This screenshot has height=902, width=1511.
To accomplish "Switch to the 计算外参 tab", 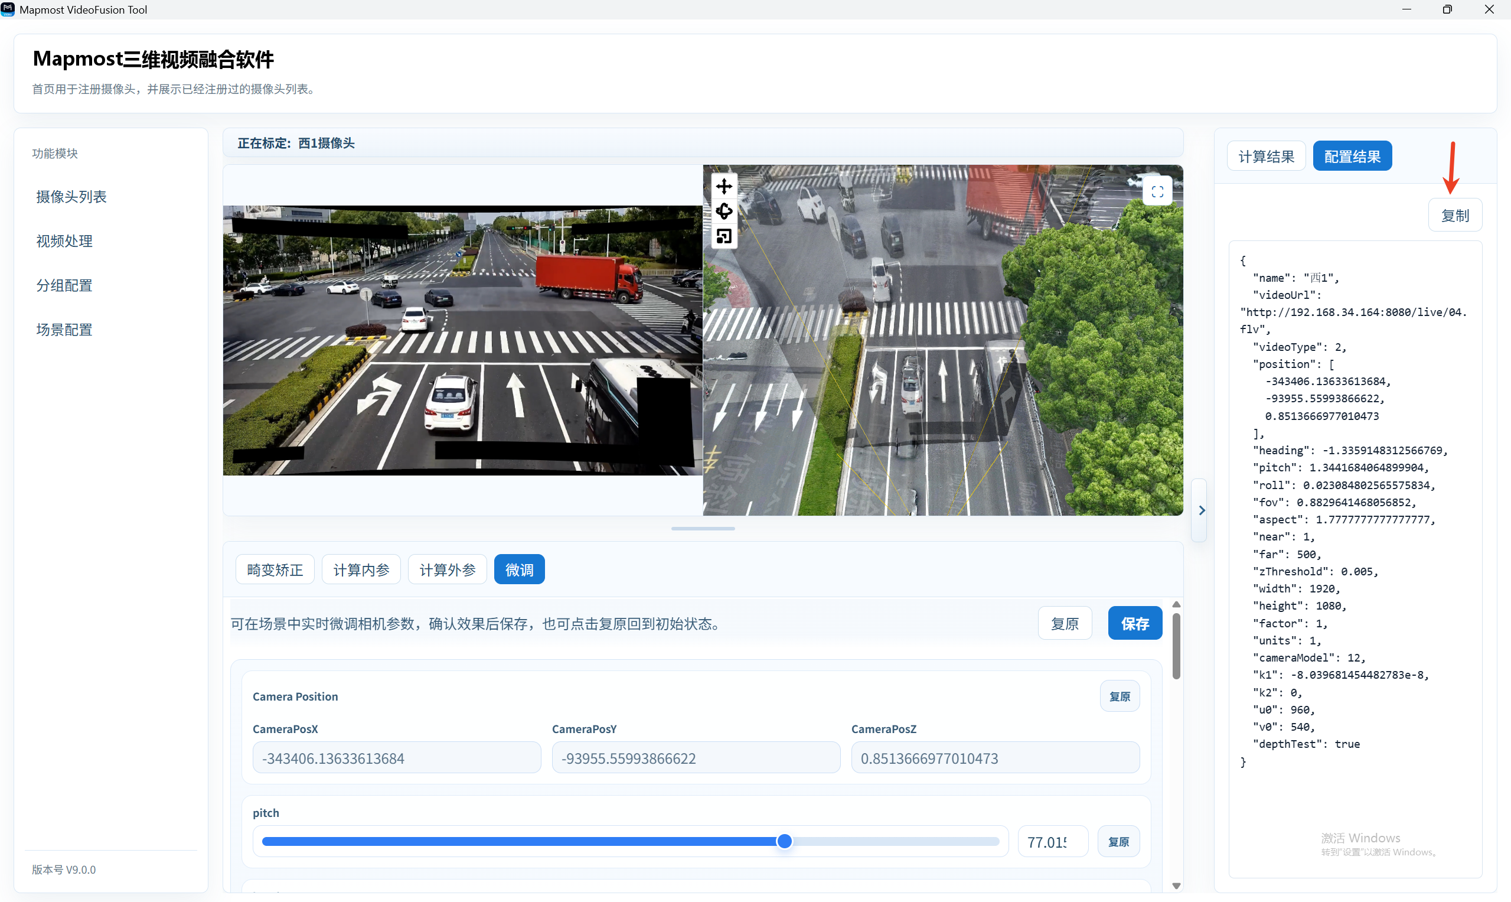I will tap(447, 569).
